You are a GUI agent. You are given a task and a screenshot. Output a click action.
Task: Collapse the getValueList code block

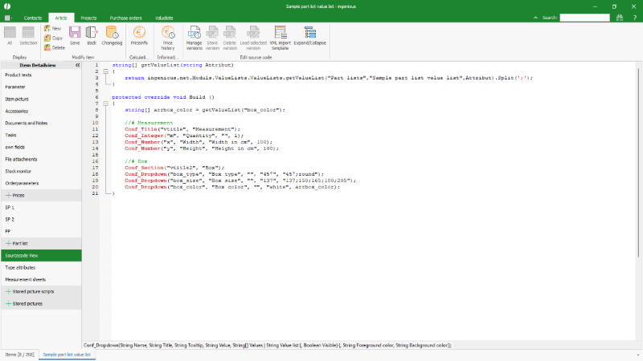pos(104,71)
